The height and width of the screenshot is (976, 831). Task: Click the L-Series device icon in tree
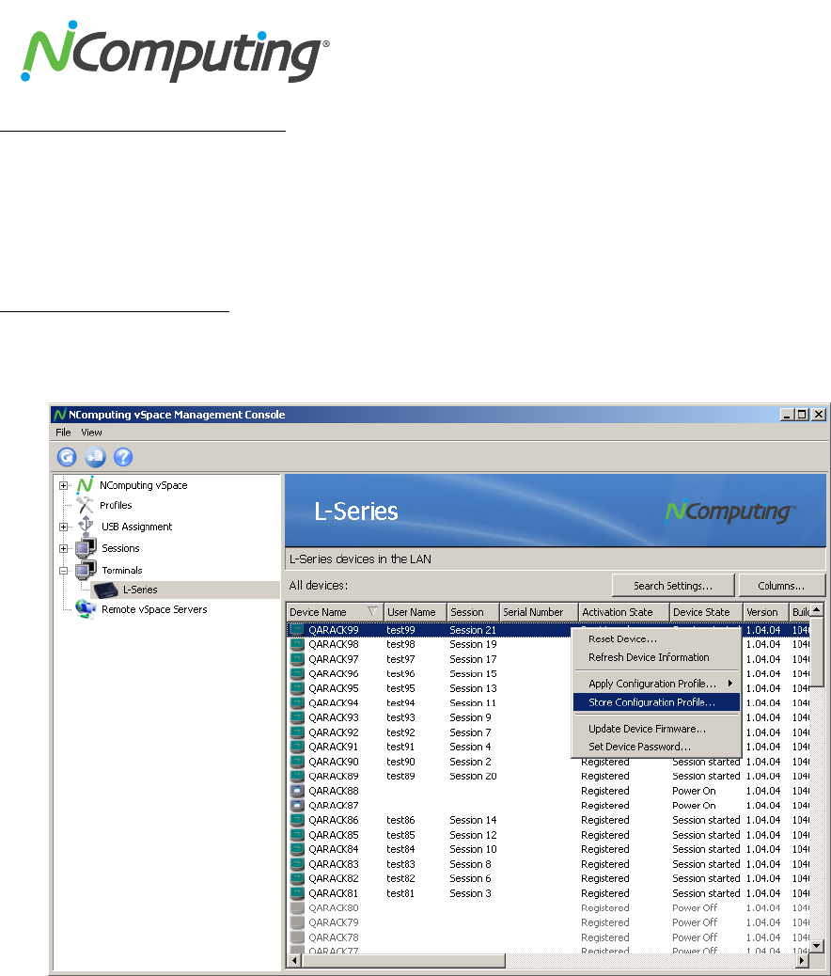pos(106,590)
